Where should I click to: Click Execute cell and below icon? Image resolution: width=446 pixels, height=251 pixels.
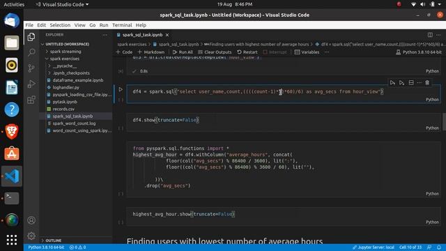pyautogui.click(x=401, y=83)
